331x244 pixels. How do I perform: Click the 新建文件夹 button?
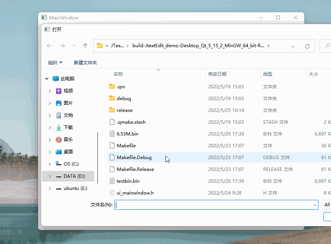pyautogui.click(x=85, y=62)
